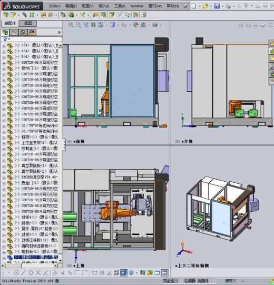
Task: Open the DisplayManager color wheel tab
Action: pyautogui.click(x=32, y=33)
